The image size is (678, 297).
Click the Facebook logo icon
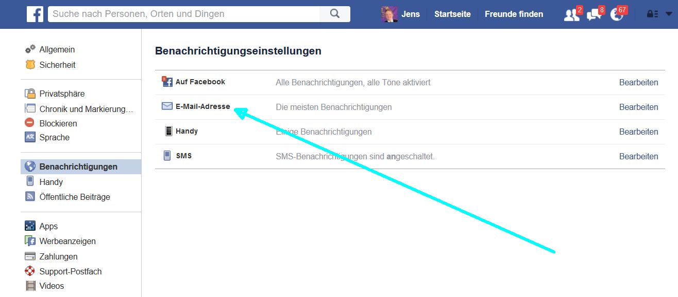coord(35,14)
